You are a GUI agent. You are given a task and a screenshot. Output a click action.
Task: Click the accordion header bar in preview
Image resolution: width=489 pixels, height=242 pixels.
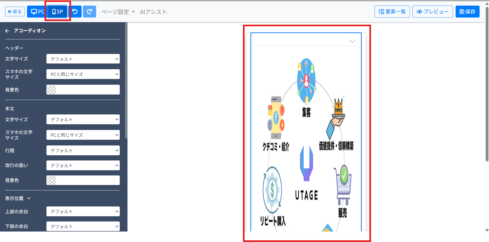pyautogui.click(x=306, y=40)
